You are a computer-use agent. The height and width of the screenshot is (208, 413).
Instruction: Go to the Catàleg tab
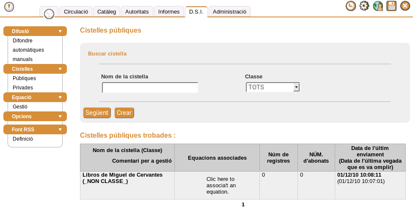tap(106, 12)
